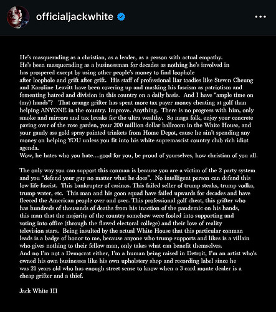276x312 pixels.
Task: Click the word 'YOU' in caps
Action: point(74,140)
